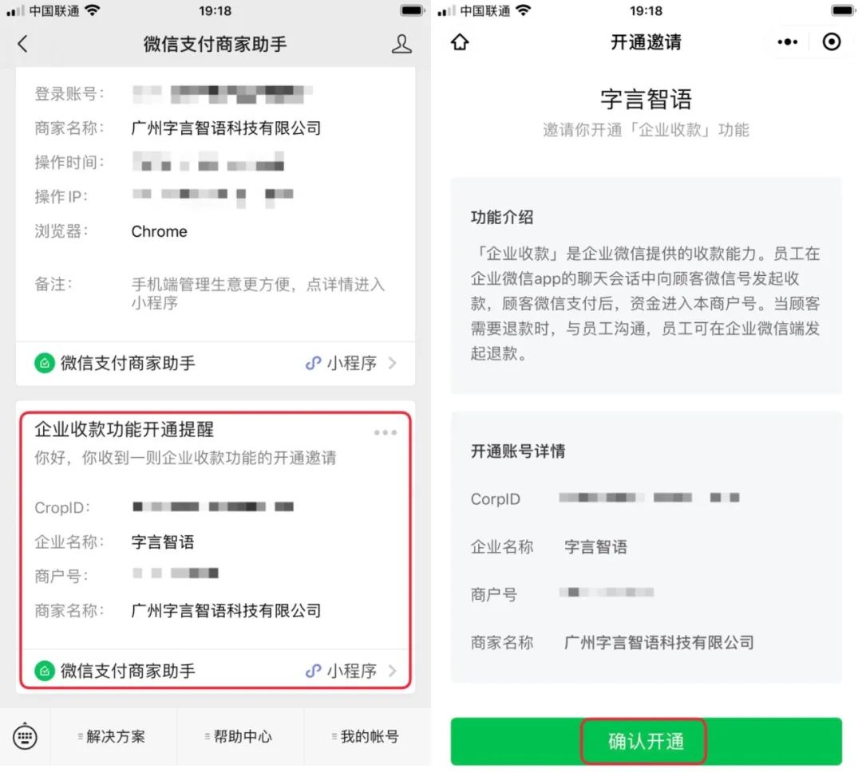Expand reminder card mini program chevron
This screenshot has height=772, width=862.
[392, 671]
